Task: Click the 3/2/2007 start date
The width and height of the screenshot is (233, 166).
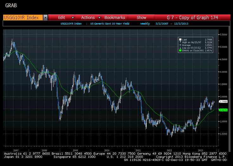Action: point(161,23)
